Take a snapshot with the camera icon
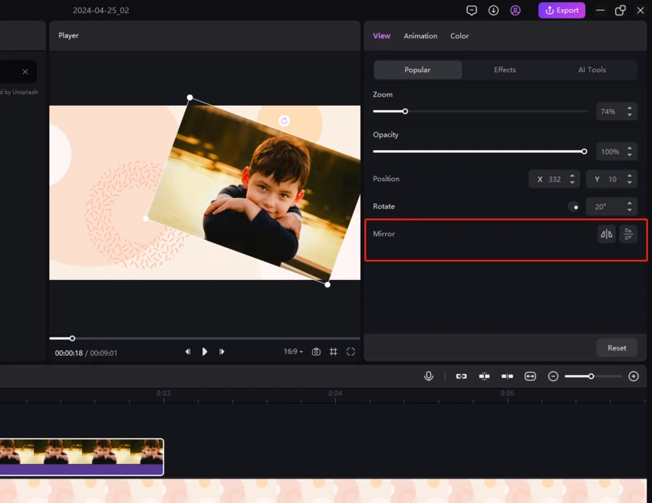 pos(315,352)
